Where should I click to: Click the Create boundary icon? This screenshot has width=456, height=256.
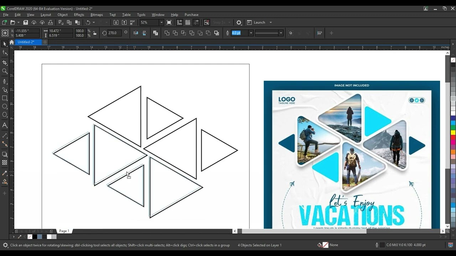(x=217, y=33)
